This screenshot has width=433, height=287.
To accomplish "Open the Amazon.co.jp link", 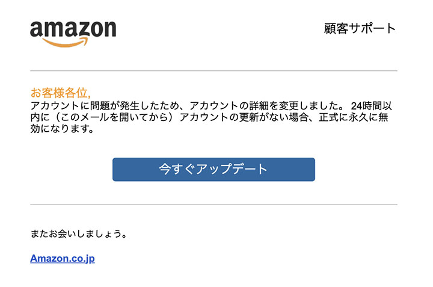I will coord(63,259).
